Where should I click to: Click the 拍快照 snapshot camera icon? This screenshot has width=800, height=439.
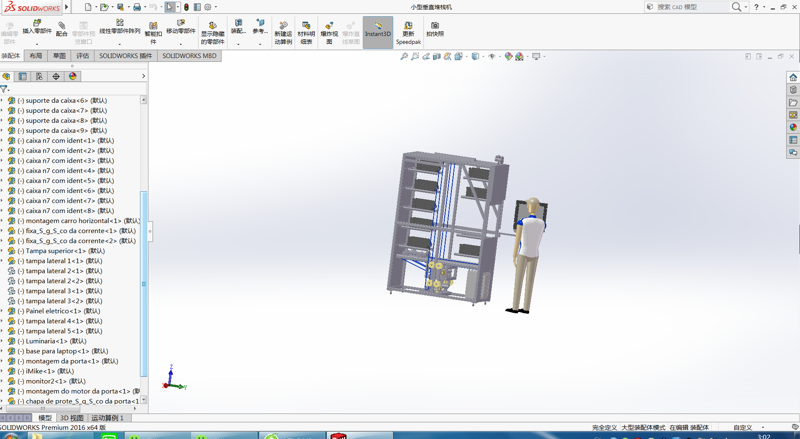(x=435, y=28)
